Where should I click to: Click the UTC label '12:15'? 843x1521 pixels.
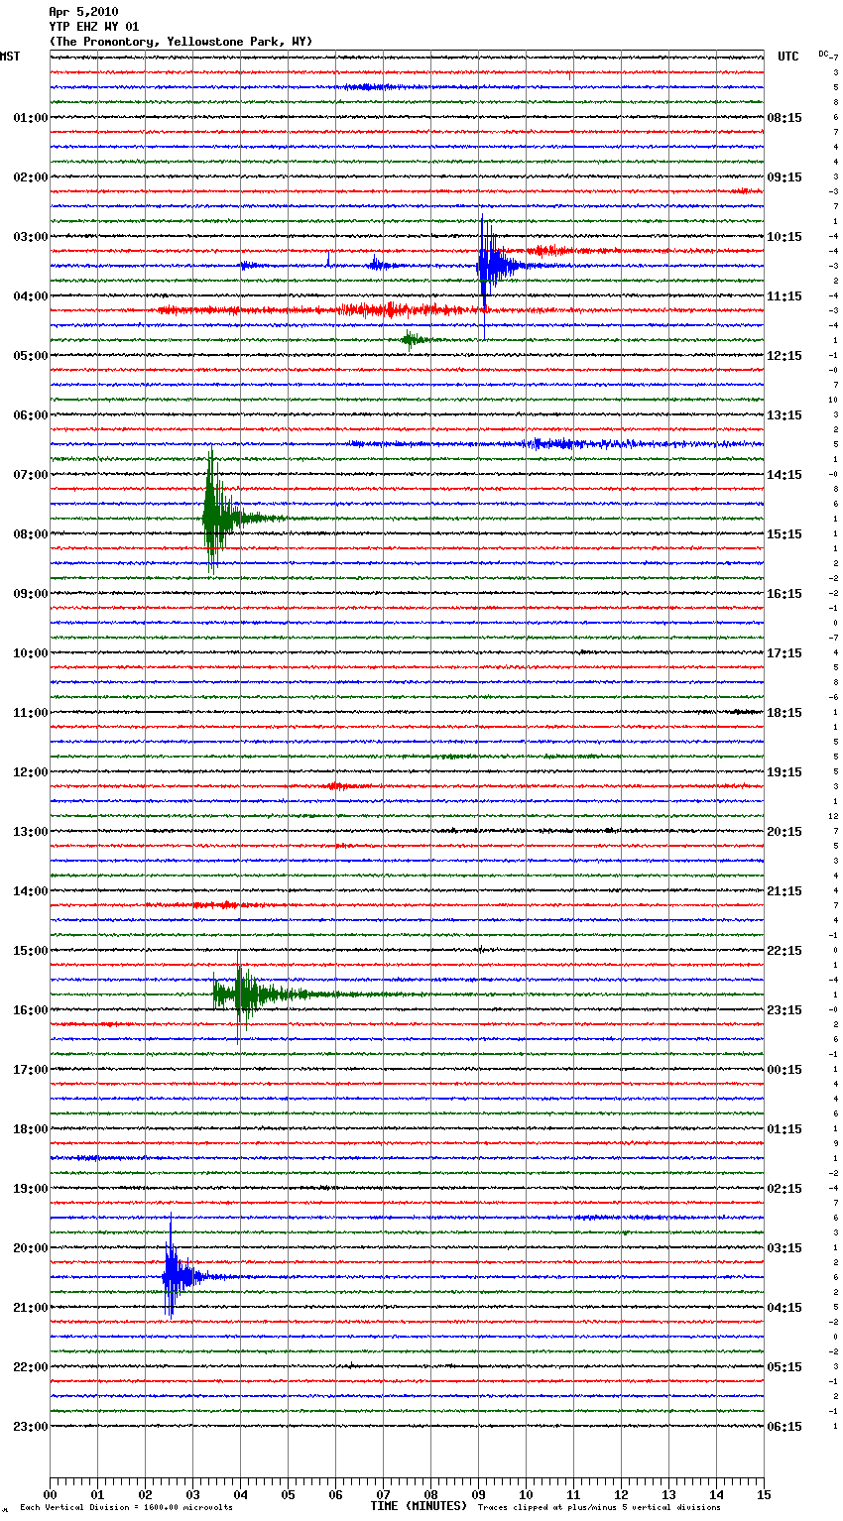coord(784,356)
